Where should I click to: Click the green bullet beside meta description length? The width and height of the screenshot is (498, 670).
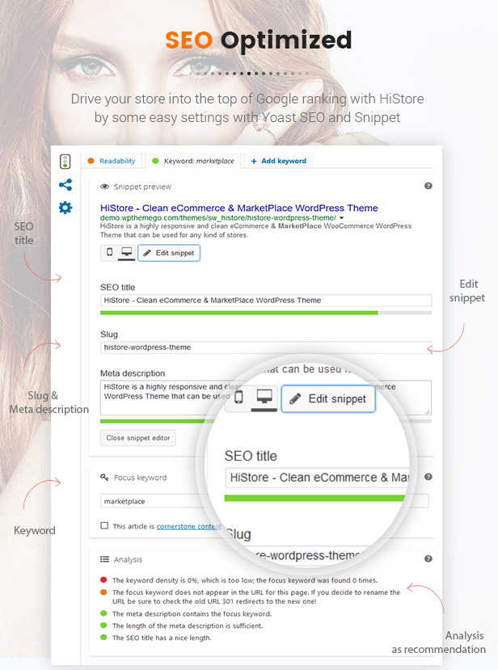point(103,625)
